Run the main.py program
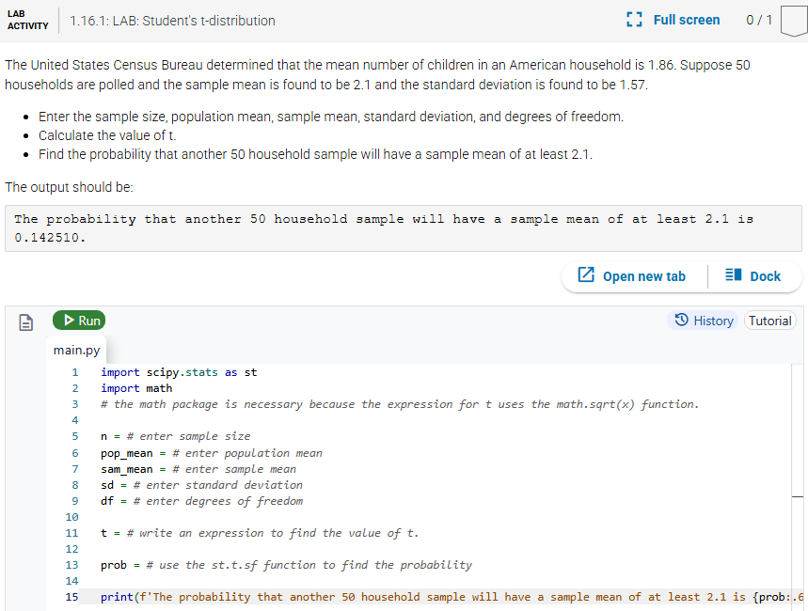The width and height of the screenshot is (808, 611). pyautogui.click(x=79, y=321)
